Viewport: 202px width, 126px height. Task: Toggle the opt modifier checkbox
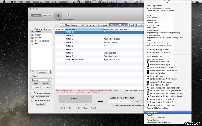coord(86,104)
